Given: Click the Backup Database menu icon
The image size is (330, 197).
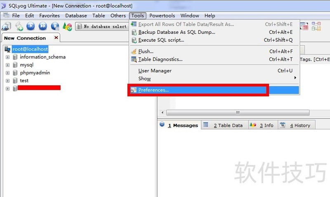Looking at the screenshot, I should [134, 32].
